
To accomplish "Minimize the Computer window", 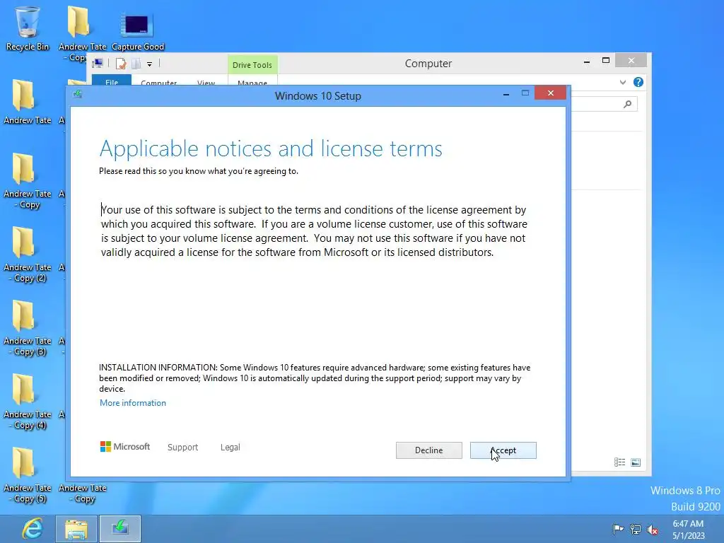I will click(586, 61).
